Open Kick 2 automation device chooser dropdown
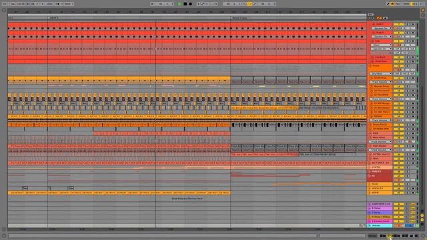 (382, 37)
